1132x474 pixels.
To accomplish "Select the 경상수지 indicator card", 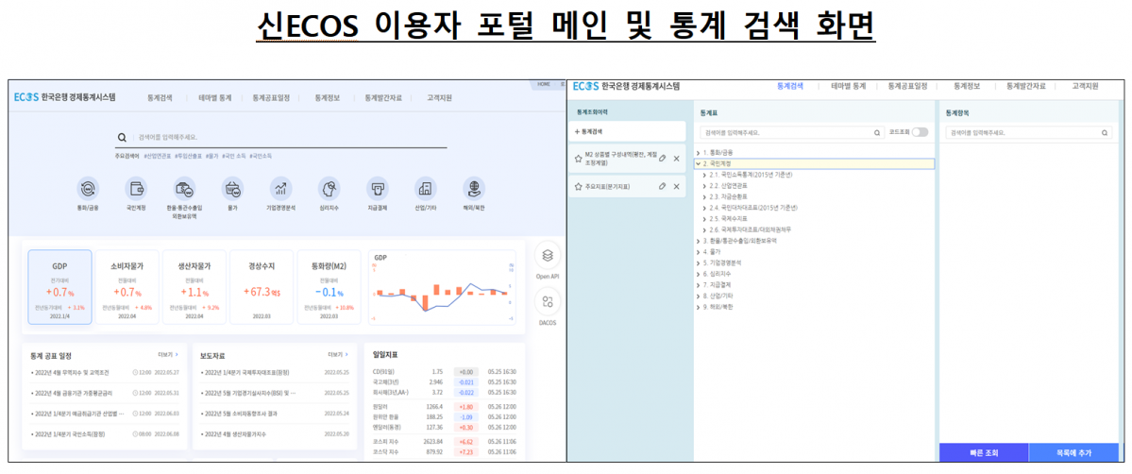I will coord(262,288).
